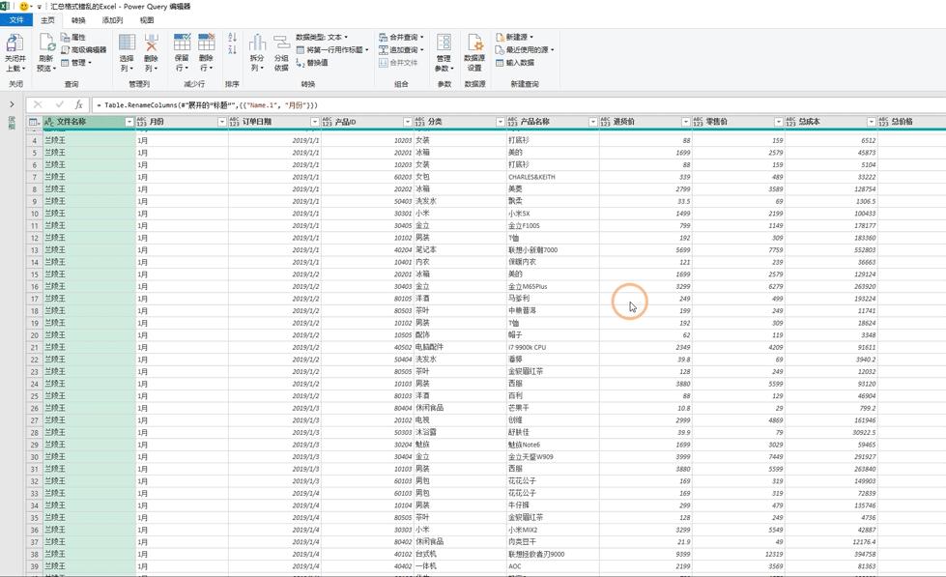Click the 关闭并上载 (Close & Load) icon
The width and height of the screenshot is (946, 577).
pos(14,43)
